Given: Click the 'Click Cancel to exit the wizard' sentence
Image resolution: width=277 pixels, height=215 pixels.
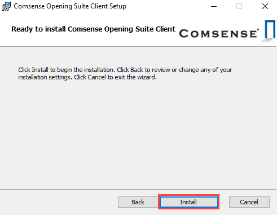Looking at the screenshot, I should (x=115, y=77).
